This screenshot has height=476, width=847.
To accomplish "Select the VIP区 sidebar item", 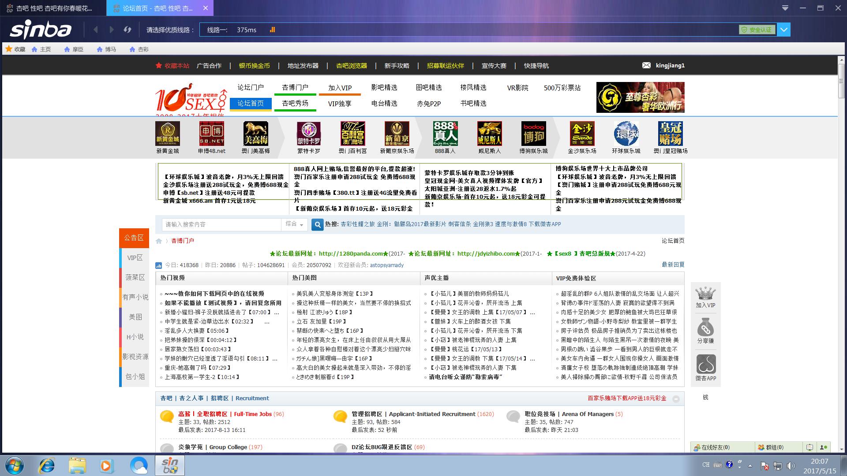I will click(135, 258).
